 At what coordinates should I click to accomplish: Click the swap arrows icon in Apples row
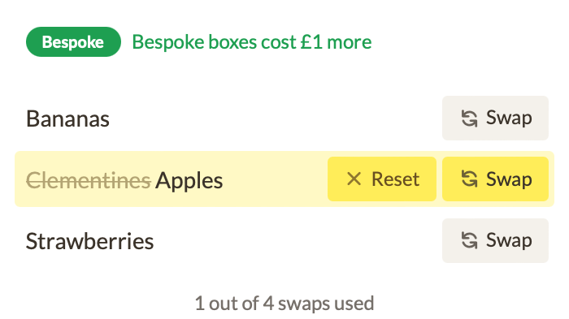pos(469,179)
